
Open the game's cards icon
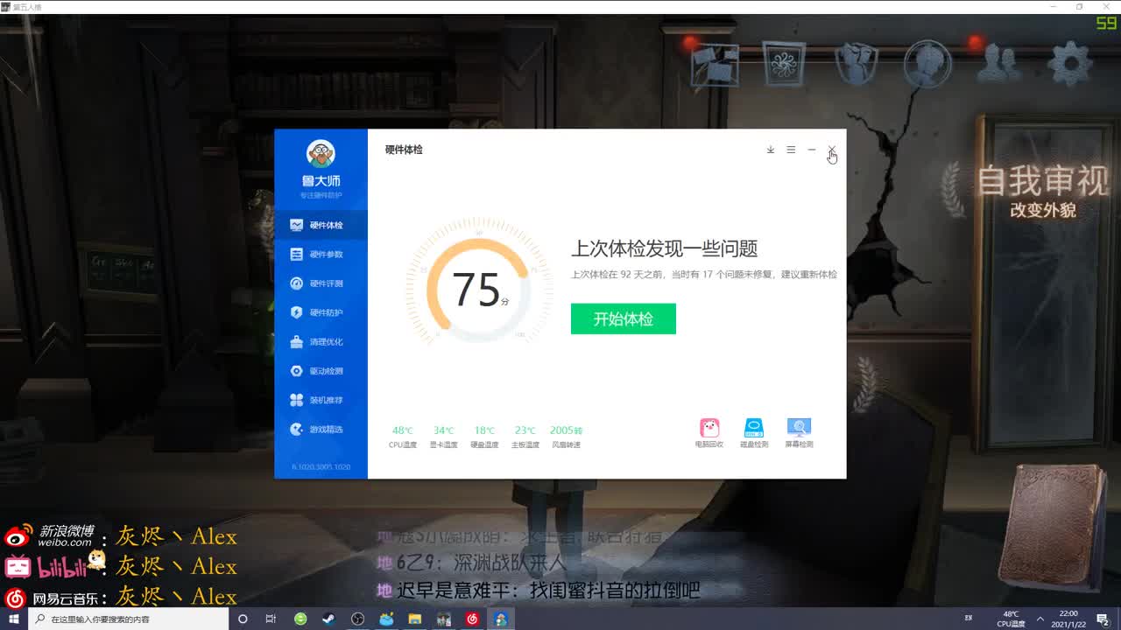[x=857, y=63]
